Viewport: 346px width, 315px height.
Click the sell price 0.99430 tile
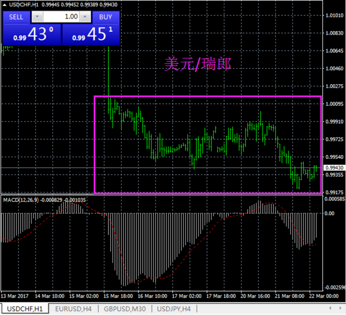[x=32, y=35]
